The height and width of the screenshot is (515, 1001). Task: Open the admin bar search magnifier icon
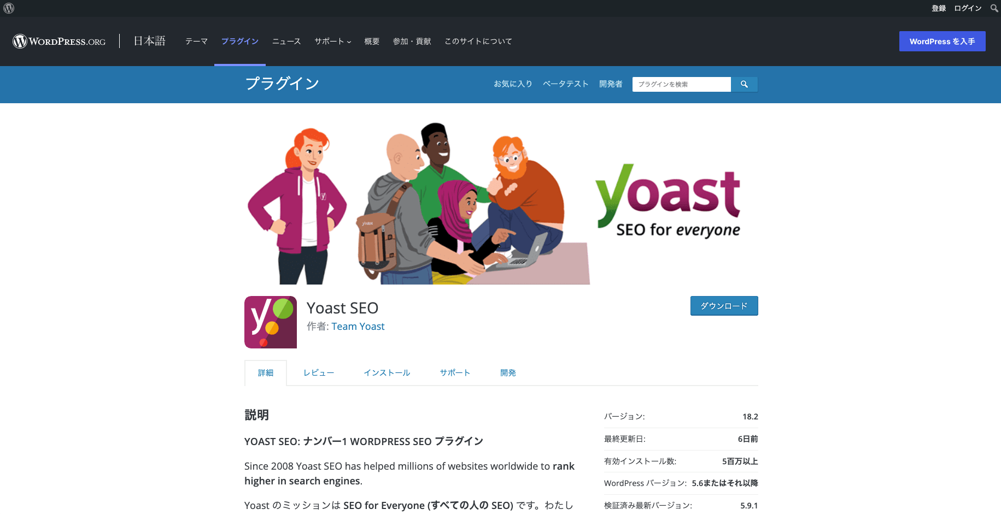pos(994,8)
